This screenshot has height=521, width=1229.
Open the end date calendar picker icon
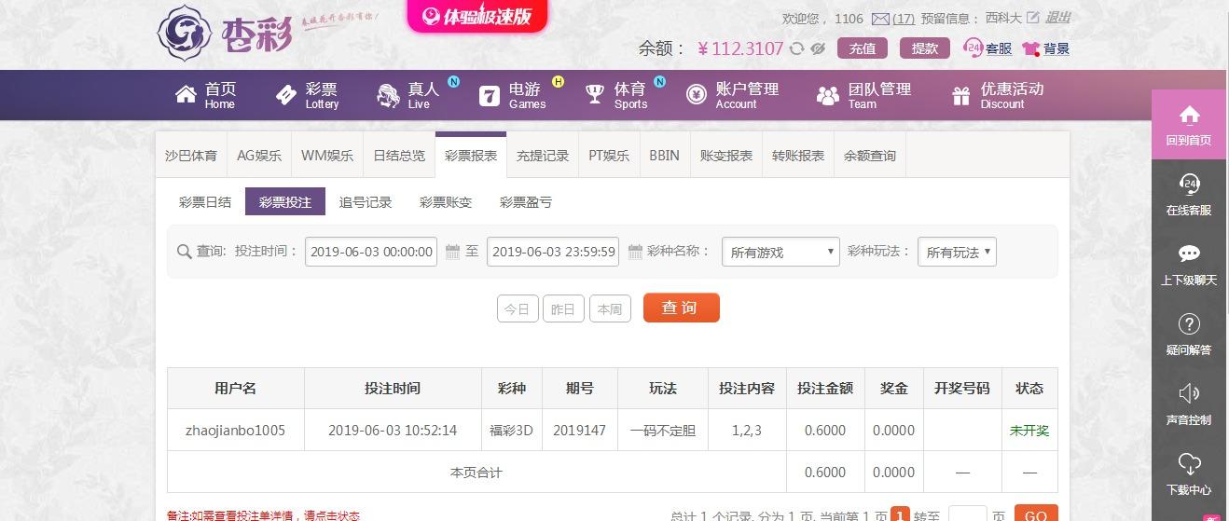635,252
